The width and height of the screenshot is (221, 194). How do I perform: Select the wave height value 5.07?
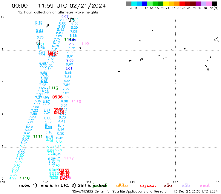[15, 172]
